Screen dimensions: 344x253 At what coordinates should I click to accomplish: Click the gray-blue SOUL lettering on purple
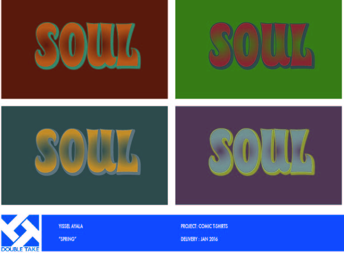point(262,152)
